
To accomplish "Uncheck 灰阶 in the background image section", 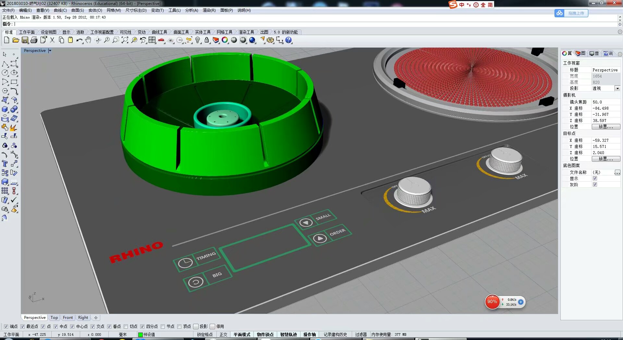I will coord(595,184).
